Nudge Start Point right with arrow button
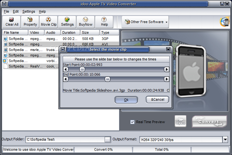 [x=166, y=69]
